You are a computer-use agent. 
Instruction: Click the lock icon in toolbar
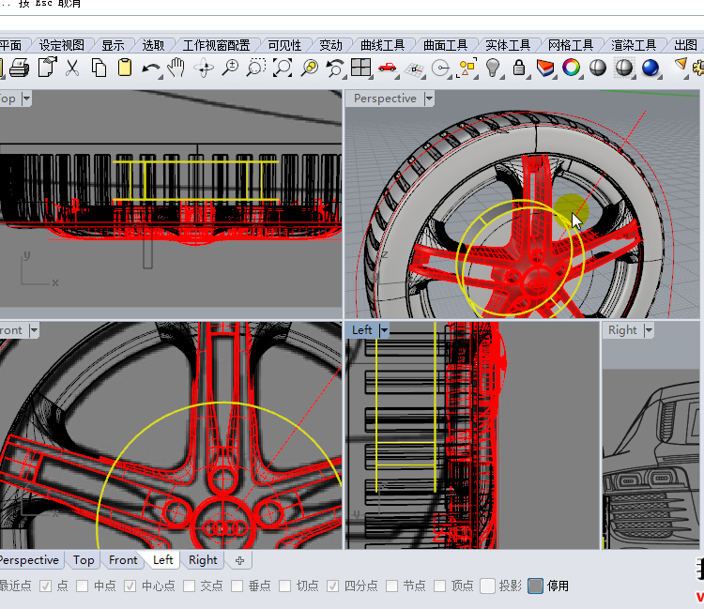[x=519, y=68]
